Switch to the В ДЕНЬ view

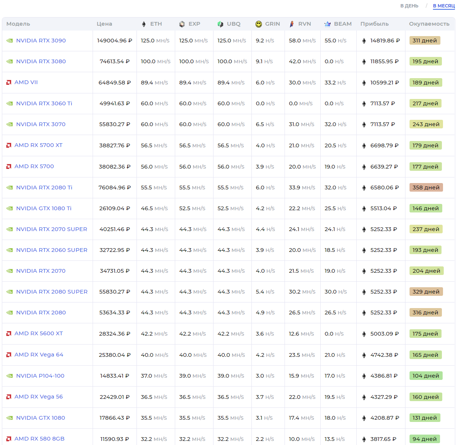(x=409, y=6)
